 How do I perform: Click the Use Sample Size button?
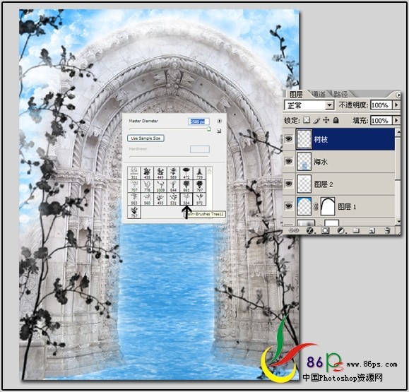[146, 138]
